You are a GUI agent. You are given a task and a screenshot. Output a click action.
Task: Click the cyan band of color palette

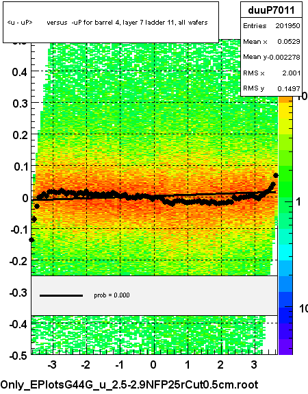[285, 253]
